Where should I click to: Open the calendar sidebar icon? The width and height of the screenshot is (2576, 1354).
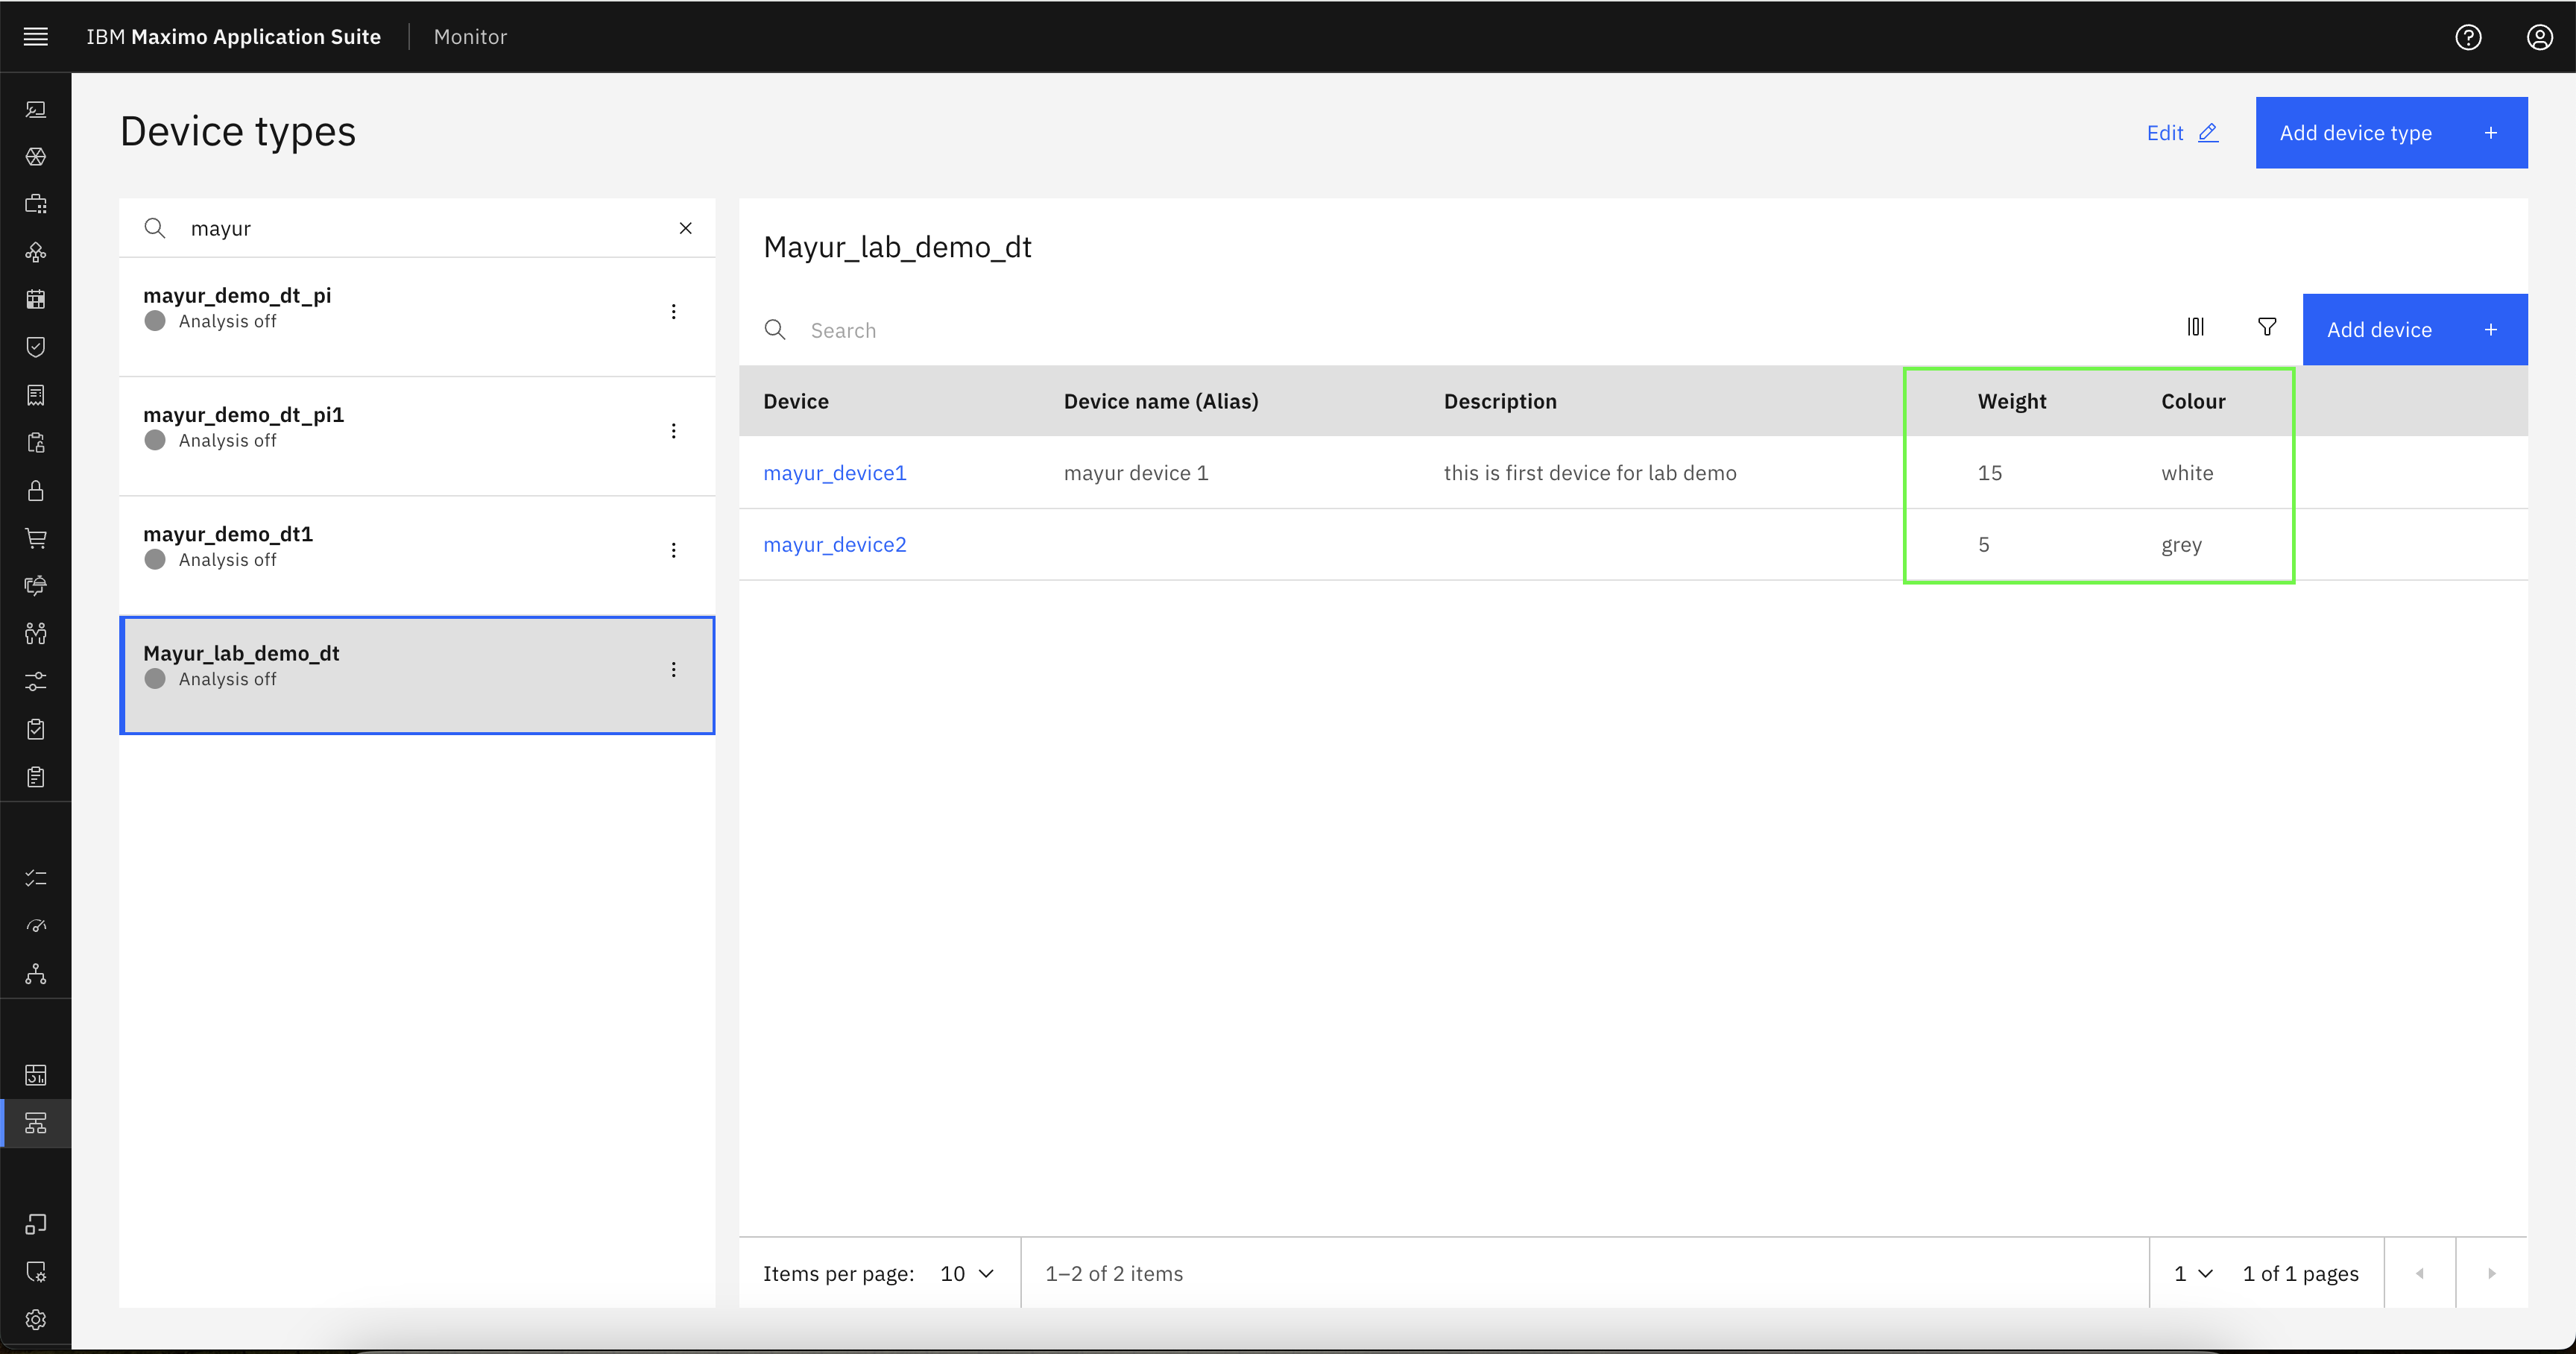36,299
